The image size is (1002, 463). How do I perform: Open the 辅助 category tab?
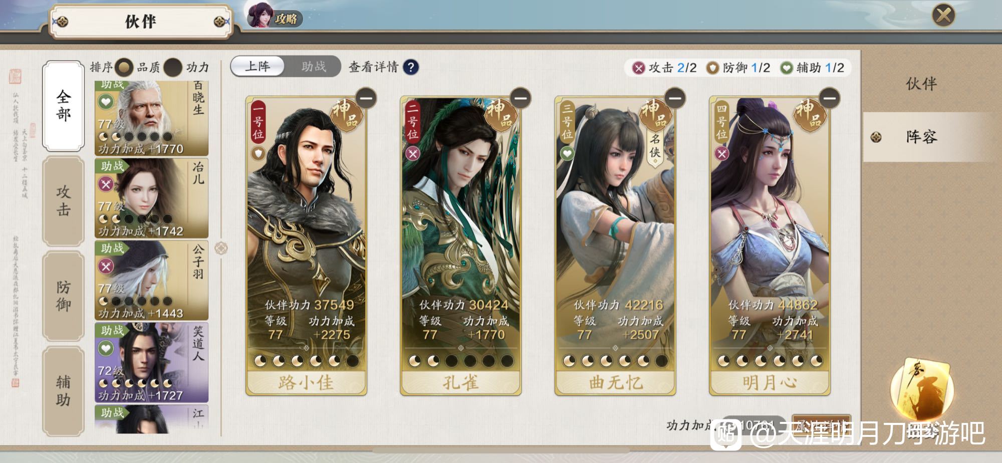tap(64, 391)
